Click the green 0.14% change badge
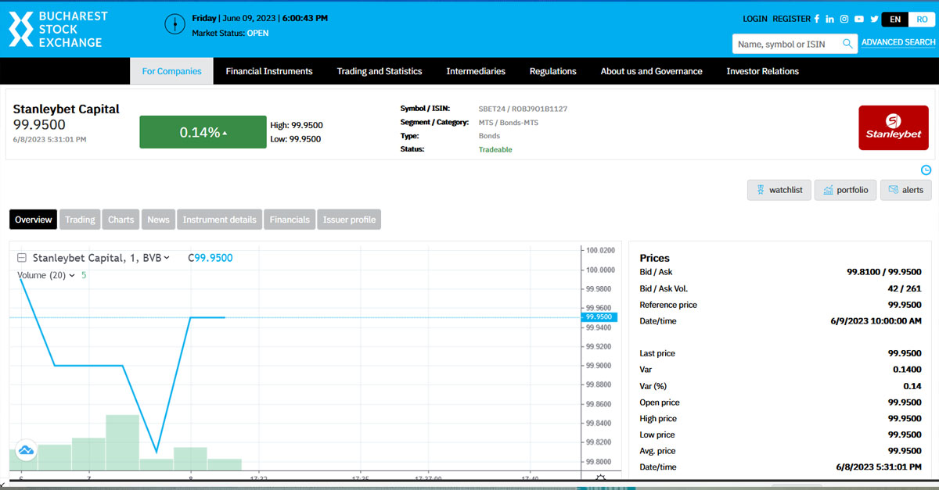 (x=203, y=132)
